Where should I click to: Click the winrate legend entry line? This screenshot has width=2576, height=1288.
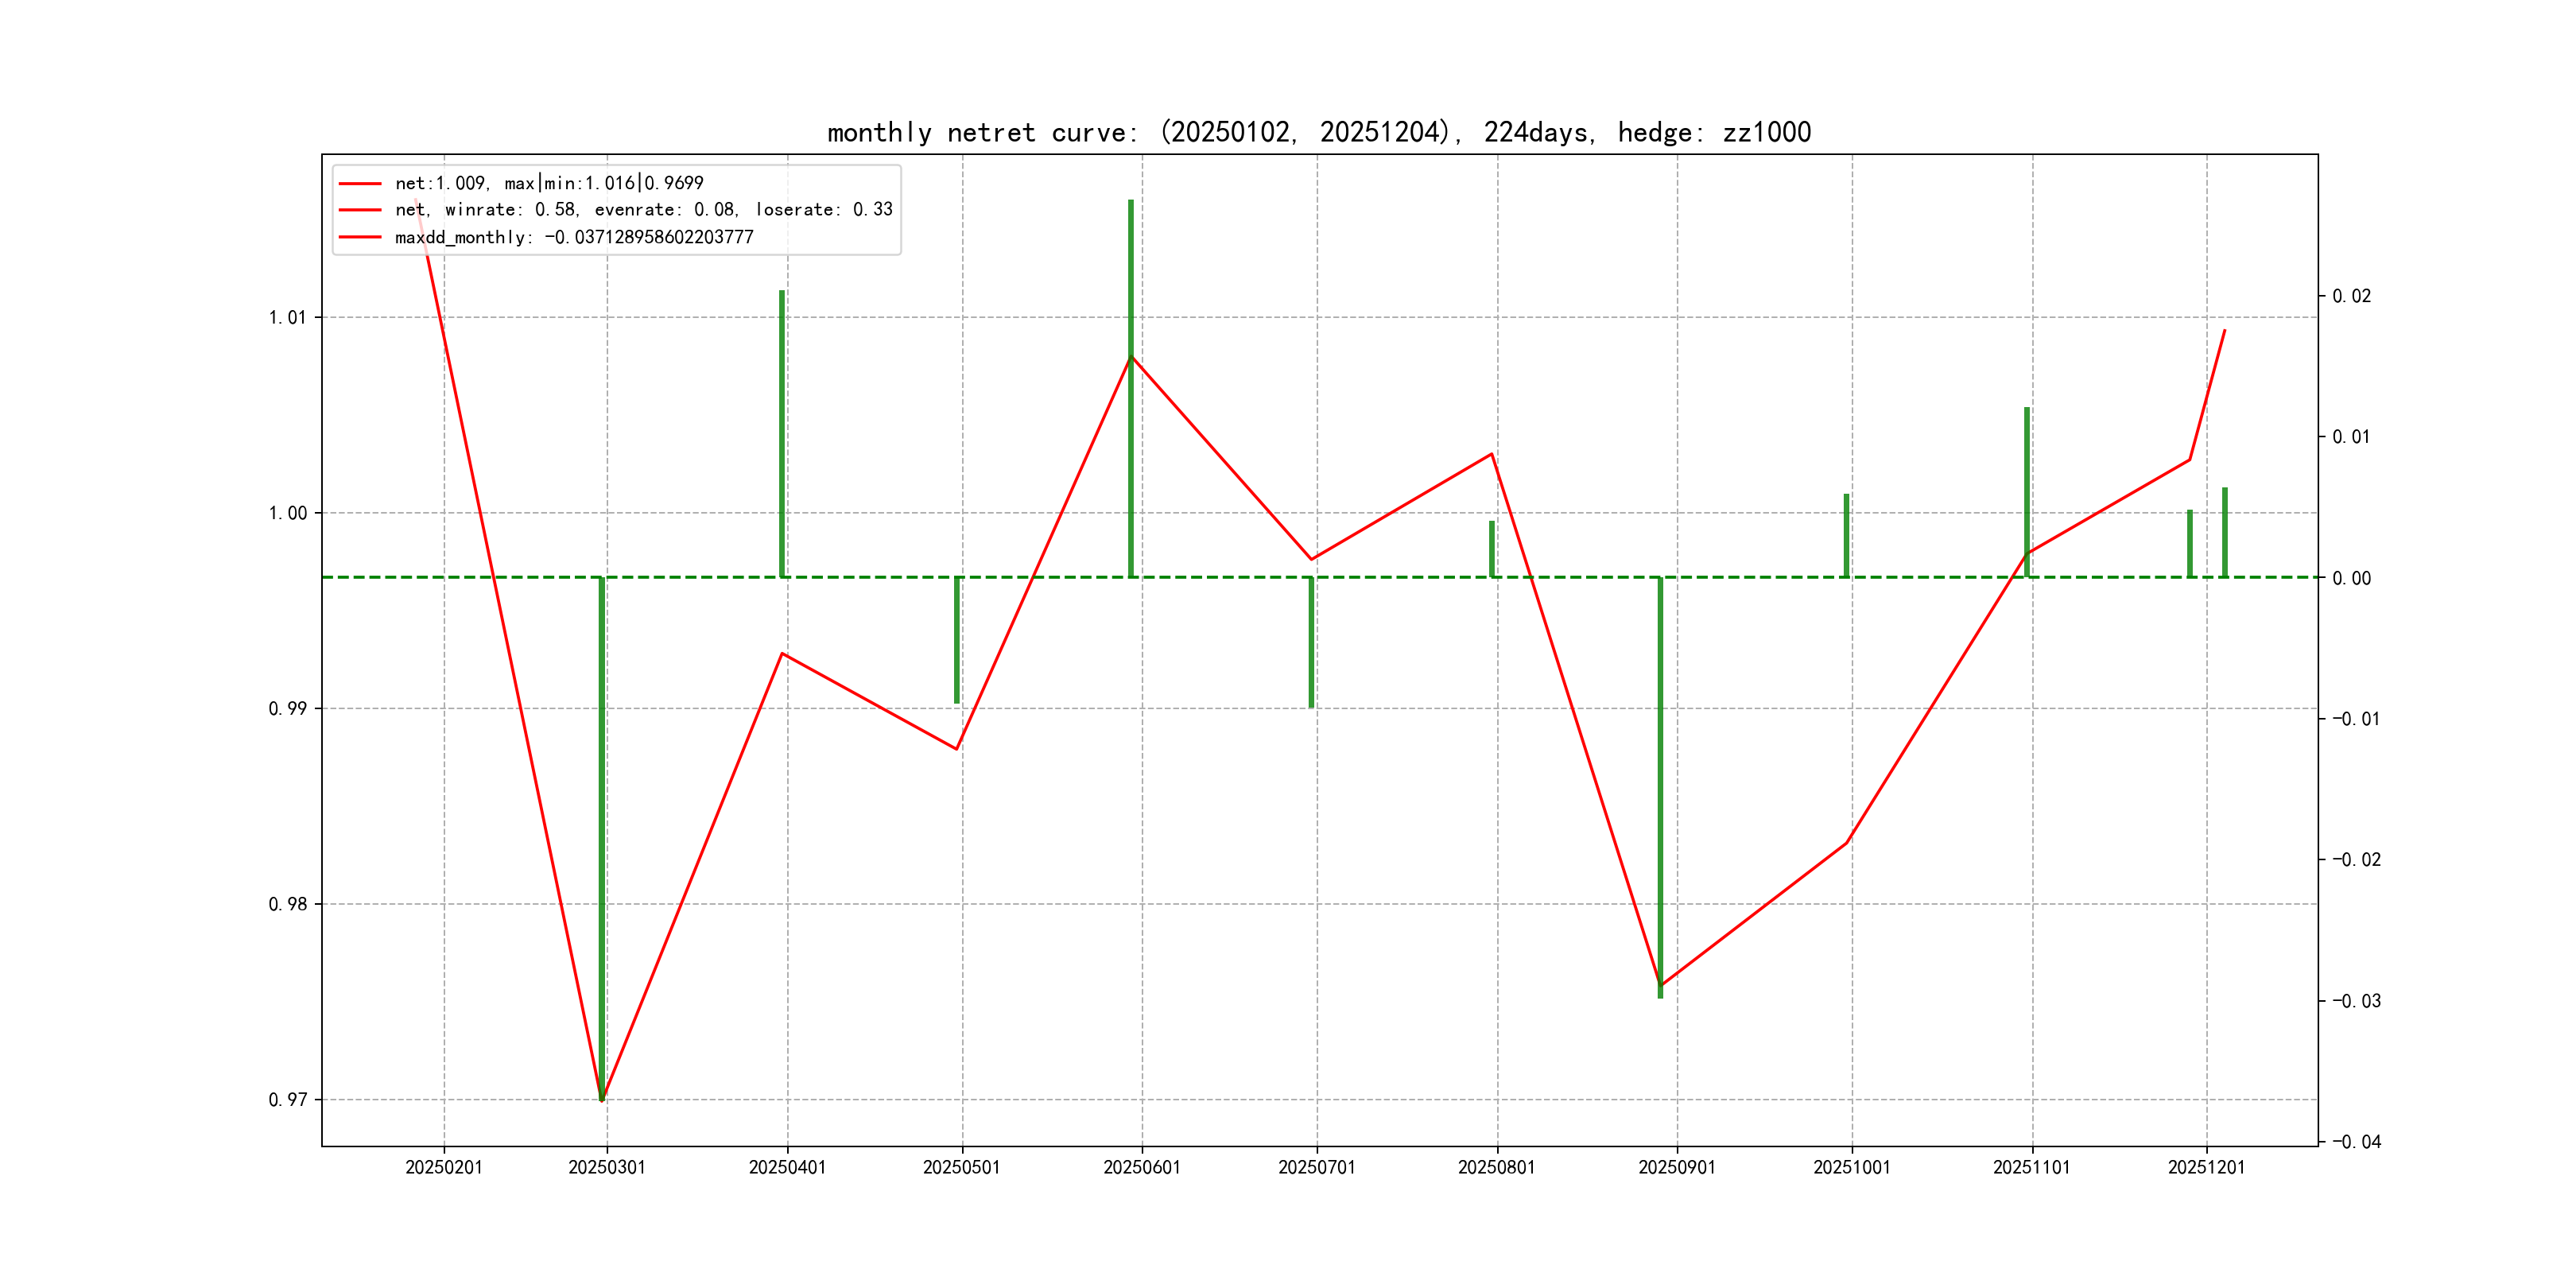coord(643,210)
